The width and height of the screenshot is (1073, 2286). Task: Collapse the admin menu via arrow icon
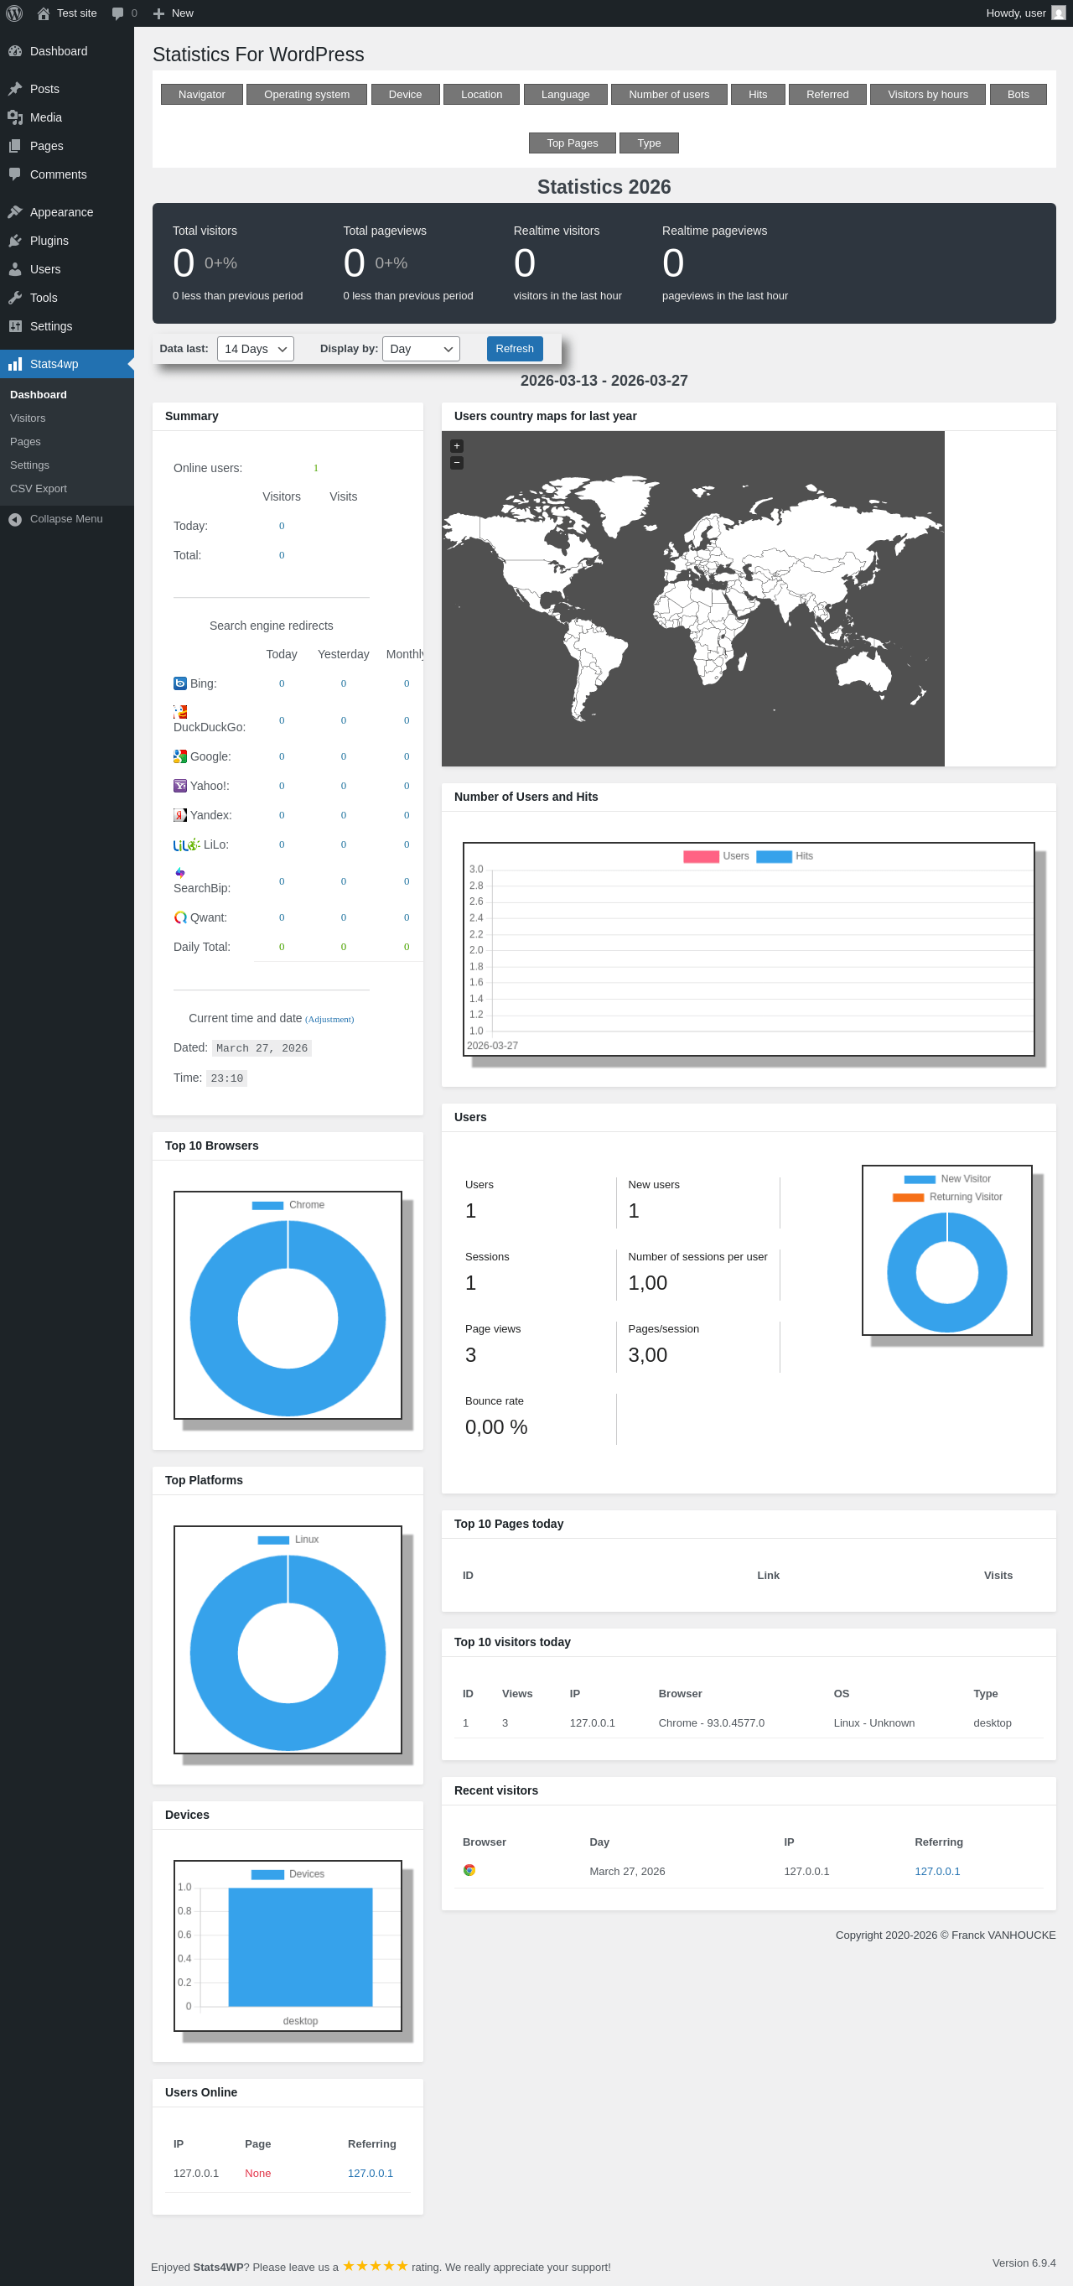[15, 519]
